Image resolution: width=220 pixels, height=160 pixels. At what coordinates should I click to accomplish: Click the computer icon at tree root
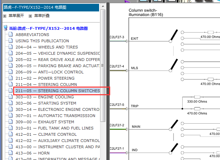coord(6,28)
